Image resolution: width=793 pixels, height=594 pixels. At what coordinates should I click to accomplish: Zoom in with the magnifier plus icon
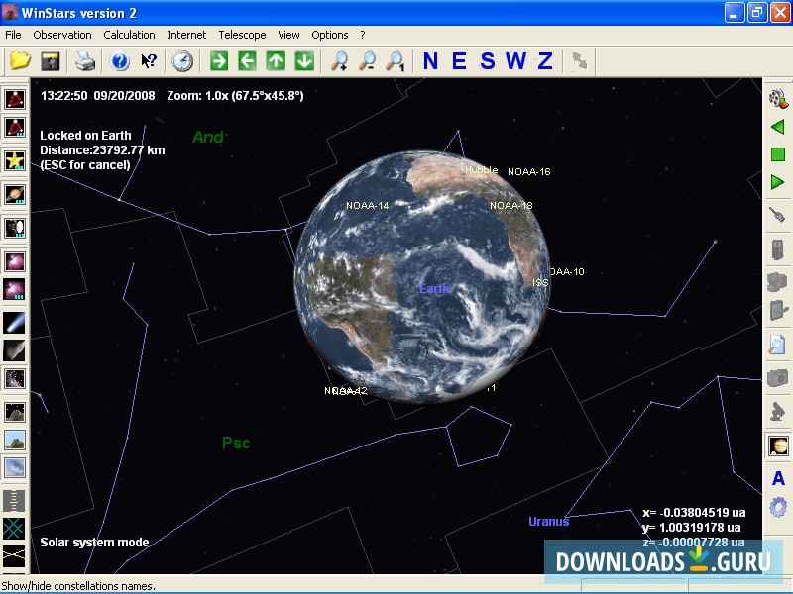(x=339, y=61)
